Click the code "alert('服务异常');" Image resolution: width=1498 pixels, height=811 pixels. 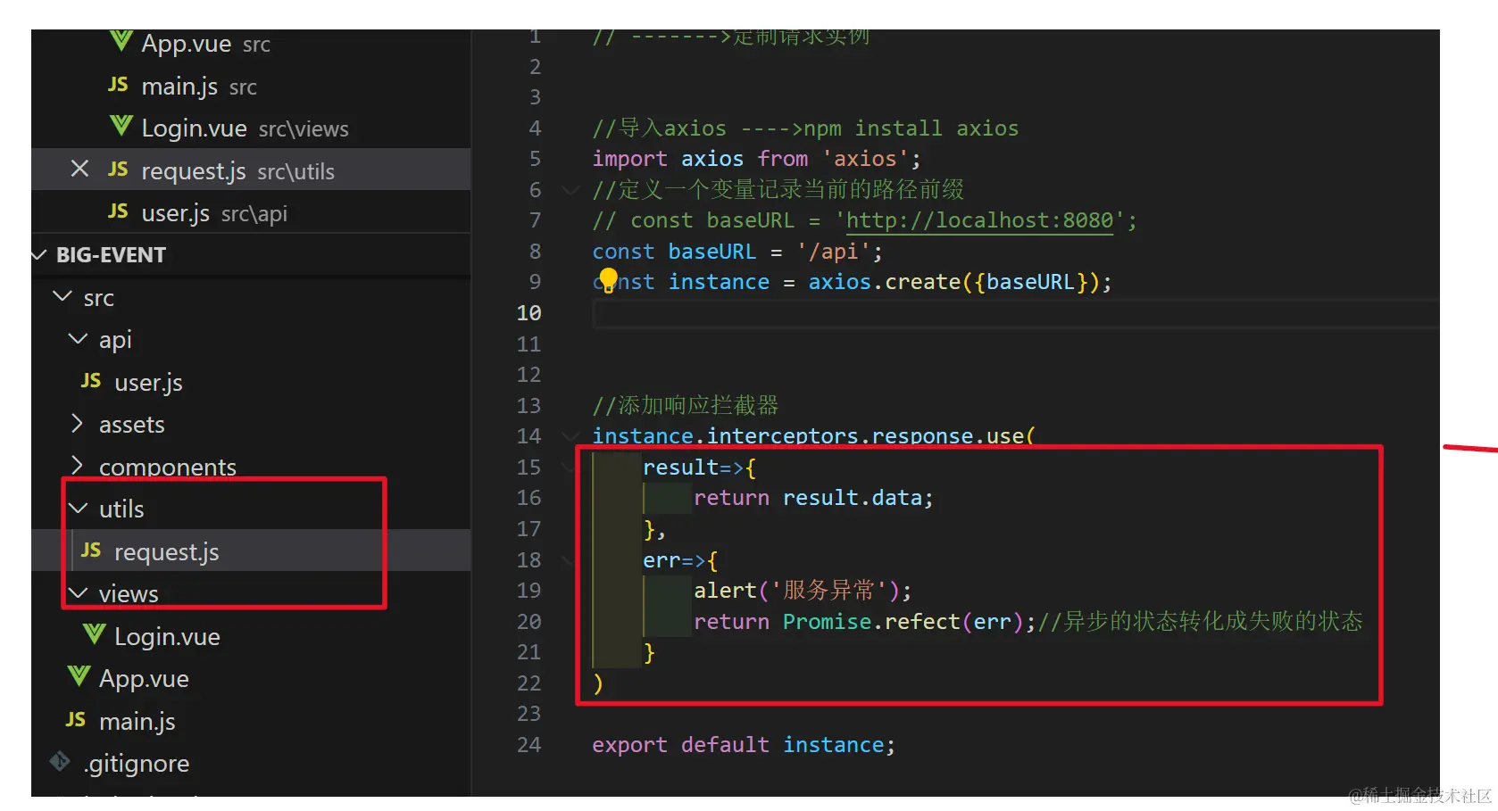click(803, 591)
